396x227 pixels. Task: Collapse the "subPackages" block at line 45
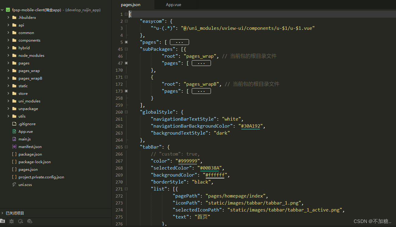point(126,49)
